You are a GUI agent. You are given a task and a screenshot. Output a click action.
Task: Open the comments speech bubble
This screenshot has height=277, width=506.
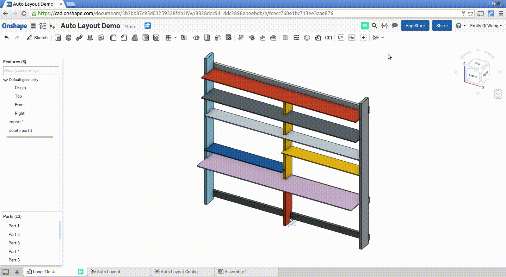[394, 26]
